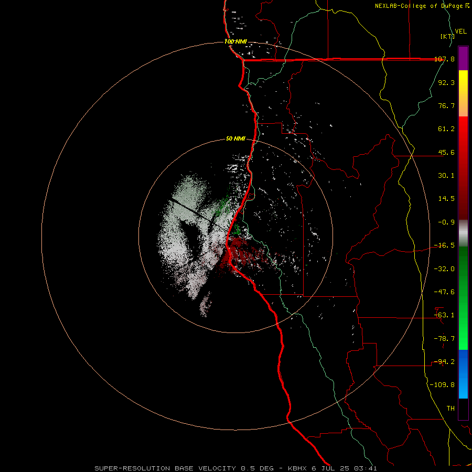Click the -32.0 scale value

pyautogui.click(x=444, y=269)
